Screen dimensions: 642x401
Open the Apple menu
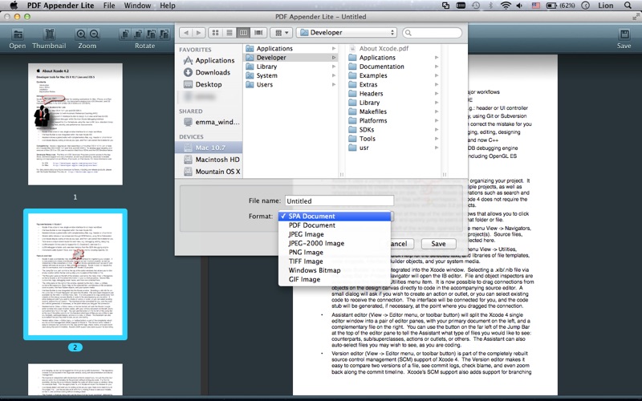[x=14, y=6]
